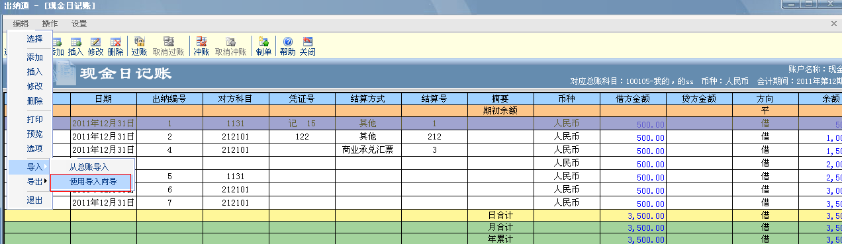The height and width of the screenshot is (244, 842).
Task: Click the 对方科目 column header
Action: [x=236, y=99]
